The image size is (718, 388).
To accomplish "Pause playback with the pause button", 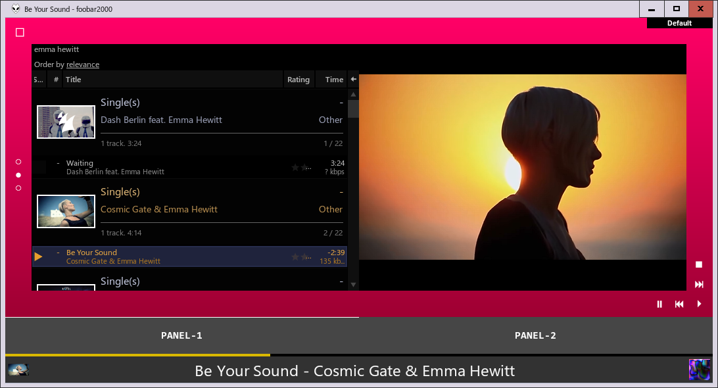I will tap(659, 304).
